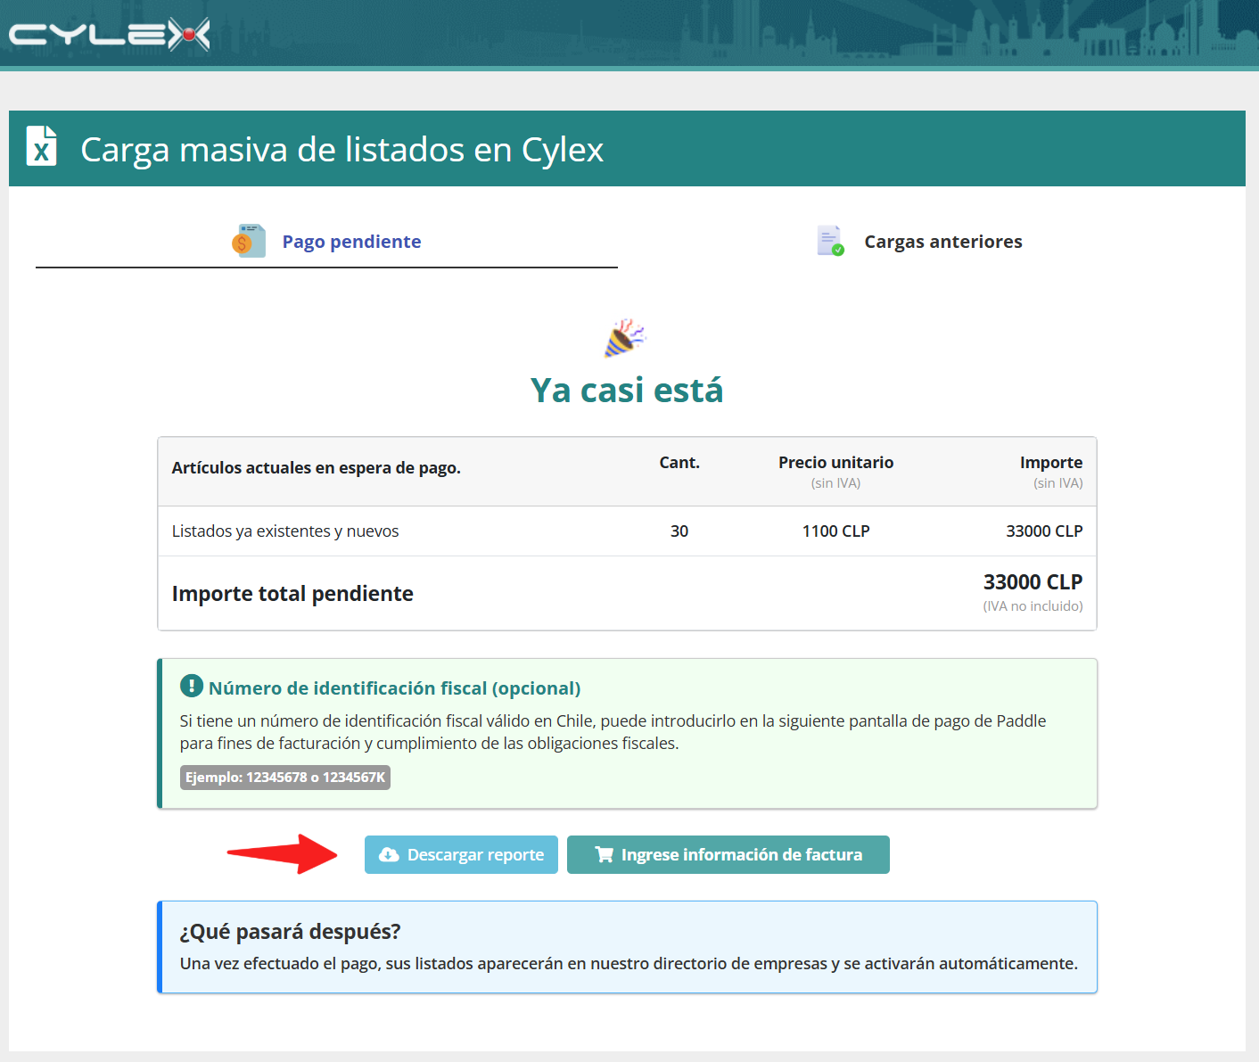Click the quantity value 30
1259x1062 pixels.
click(x=679, y=531)
